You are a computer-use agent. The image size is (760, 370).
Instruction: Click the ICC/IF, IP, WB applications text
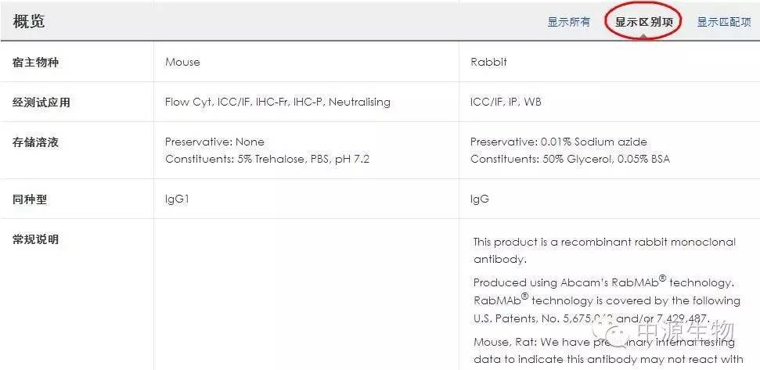coord(506,102)
